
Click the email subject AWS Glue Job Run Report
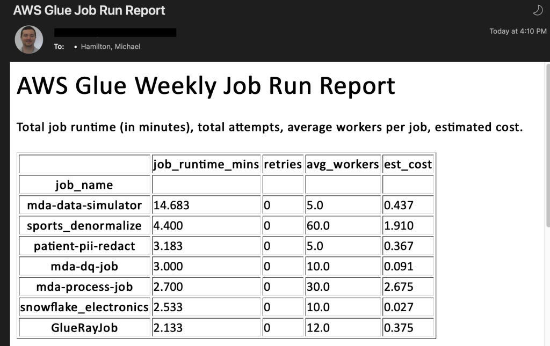(x=90, y=10)
